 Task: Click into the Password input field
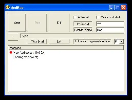coord(110,24)
